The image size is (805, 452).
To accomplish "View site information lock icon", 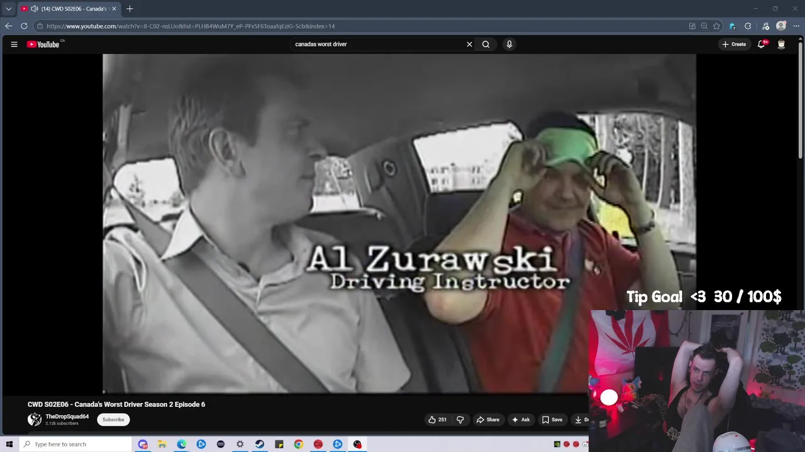I will point(40,26).
